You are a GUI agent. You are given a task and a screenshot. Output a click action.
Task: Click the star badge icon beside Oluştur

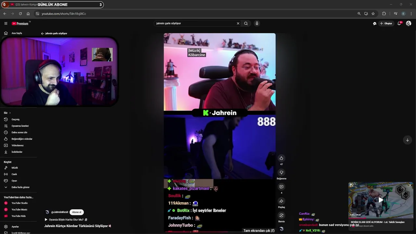pyautogui.click(x=374, y=23)
